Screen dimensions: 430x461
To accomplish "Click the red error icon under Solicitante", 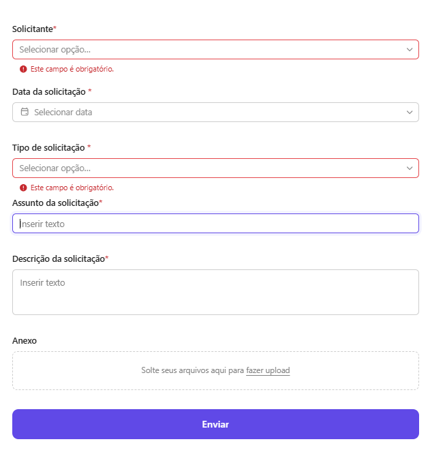I will point(23,69).
